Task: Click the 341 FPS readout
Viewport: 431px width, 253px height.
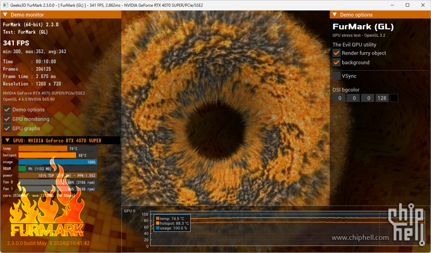Action: [x=16, y=43]
